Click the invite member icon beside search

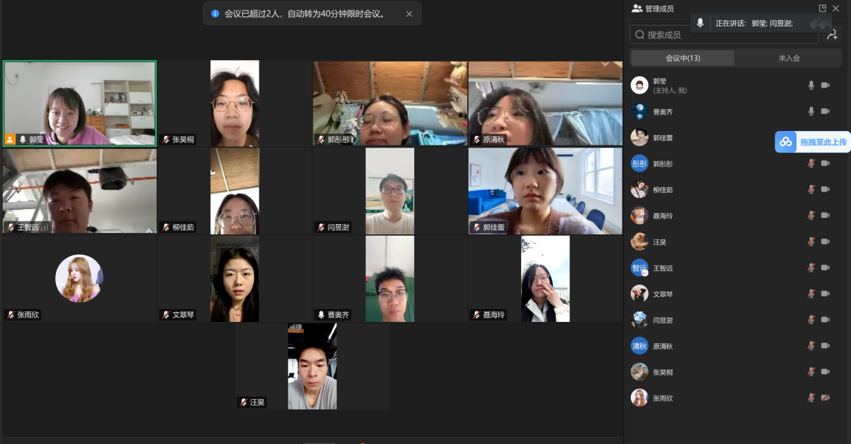click(832, 34)
